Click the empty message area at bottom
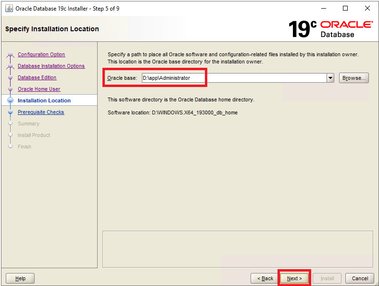 (238, 249)
